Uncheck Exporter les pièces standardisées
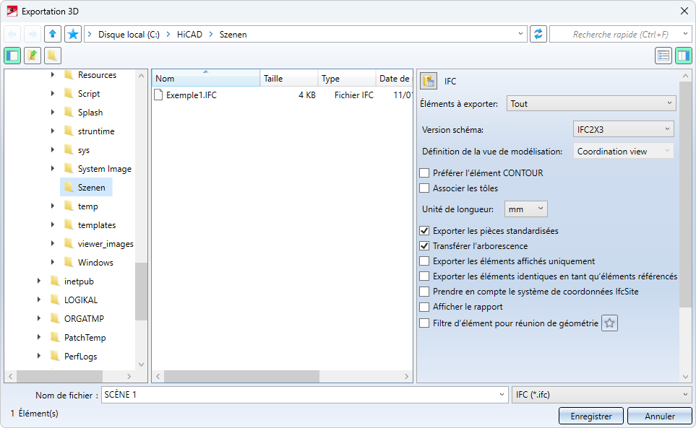696x428 pixels. tap(424, 231)
